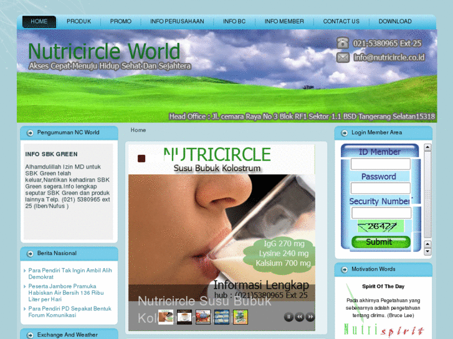Screen dimensions: 453x339
Task: Click Head Office address text in banner
Action: [x=302, y=116]
